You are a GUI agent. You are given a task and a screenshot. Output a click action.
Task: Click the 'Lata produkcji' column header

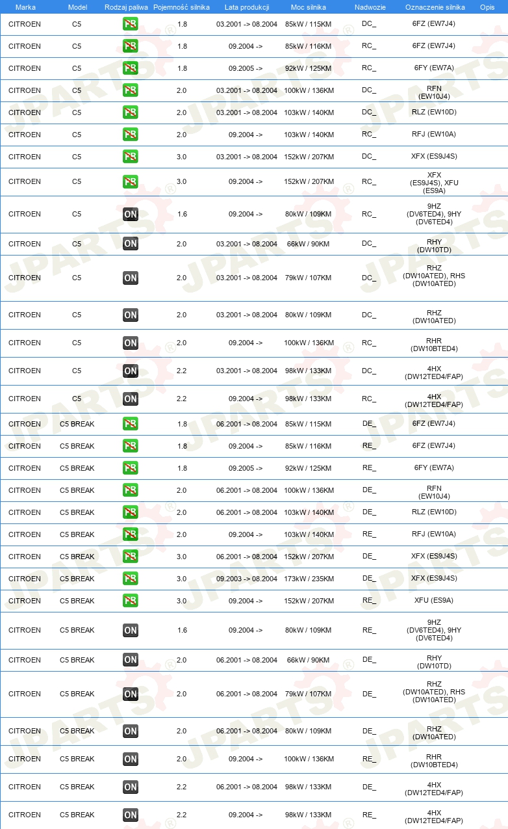click(247, 7)
